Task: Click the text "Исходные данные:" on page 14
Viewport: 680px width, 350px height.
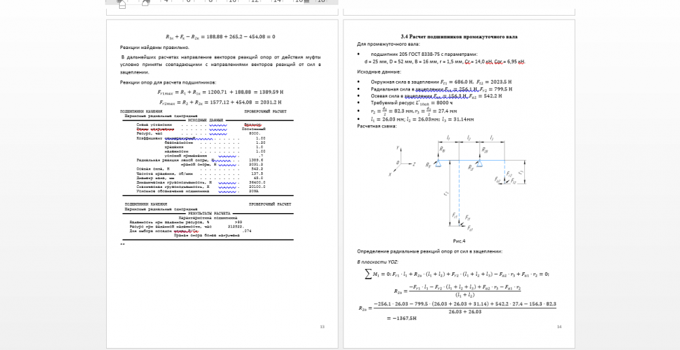Action: coord(379,72)
